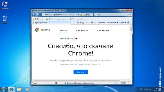Open a new blank tab
The width and height of the screenshot is (164, 92).
coord(72,23)
